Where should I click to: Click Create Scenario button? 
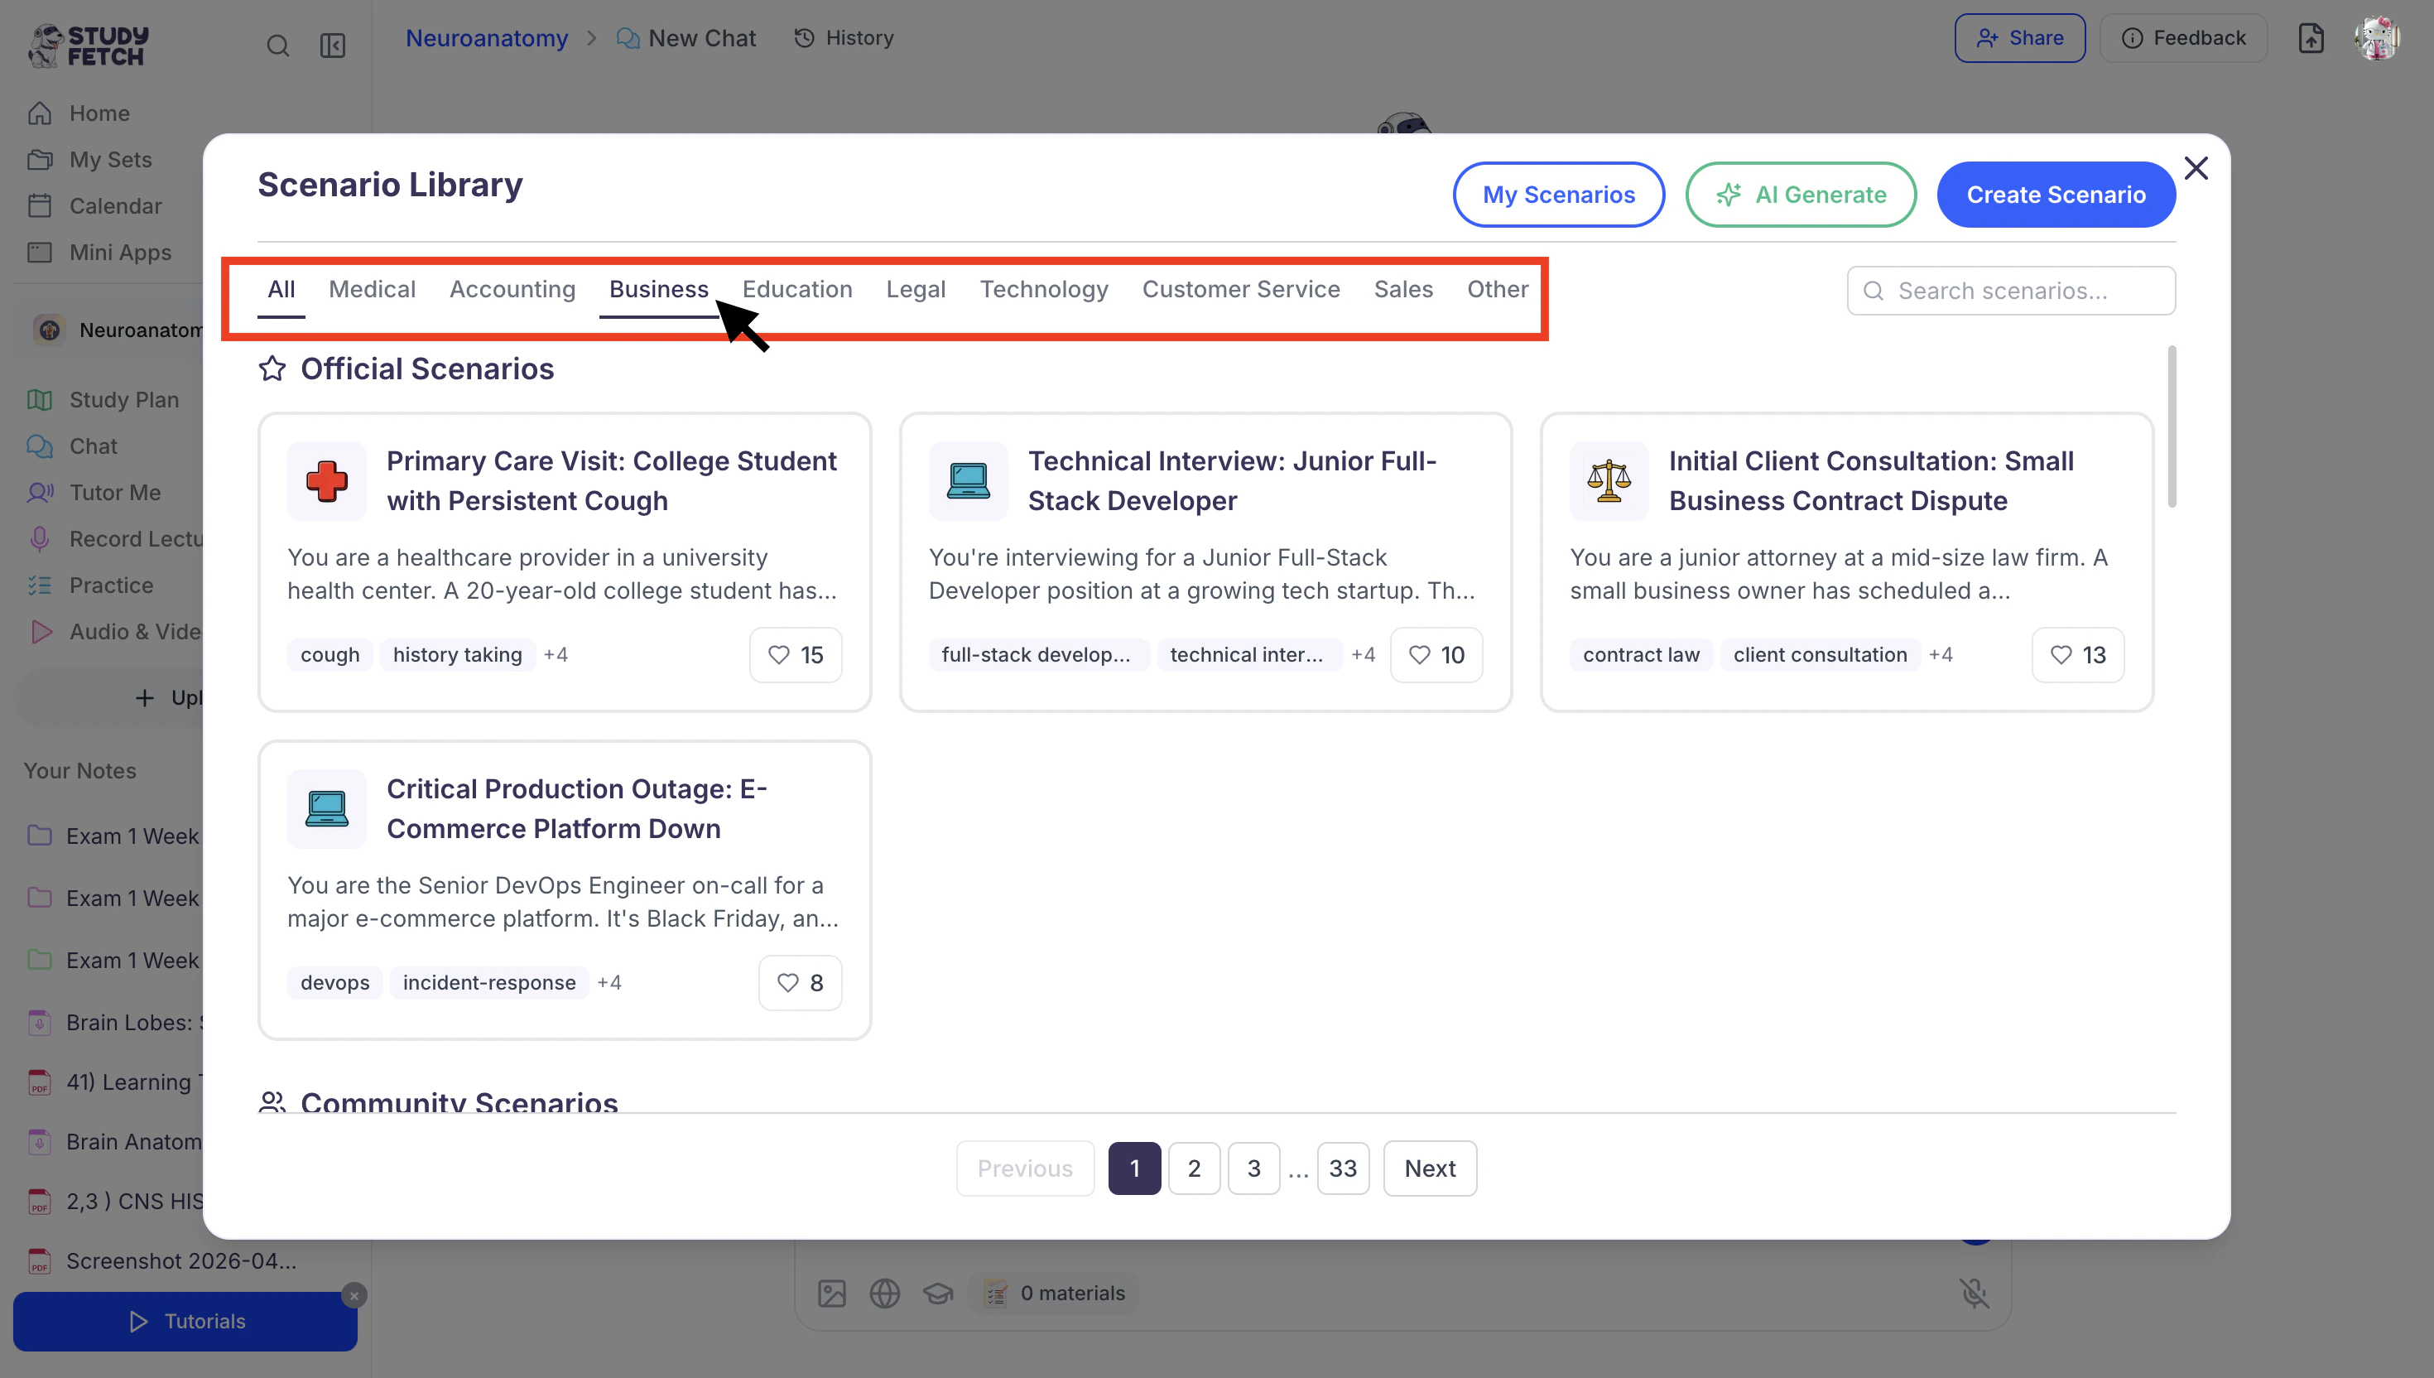2056,195
